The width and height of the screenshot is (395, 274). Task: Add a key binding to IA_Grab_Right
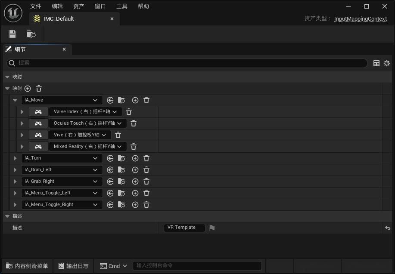coord(135,181)
